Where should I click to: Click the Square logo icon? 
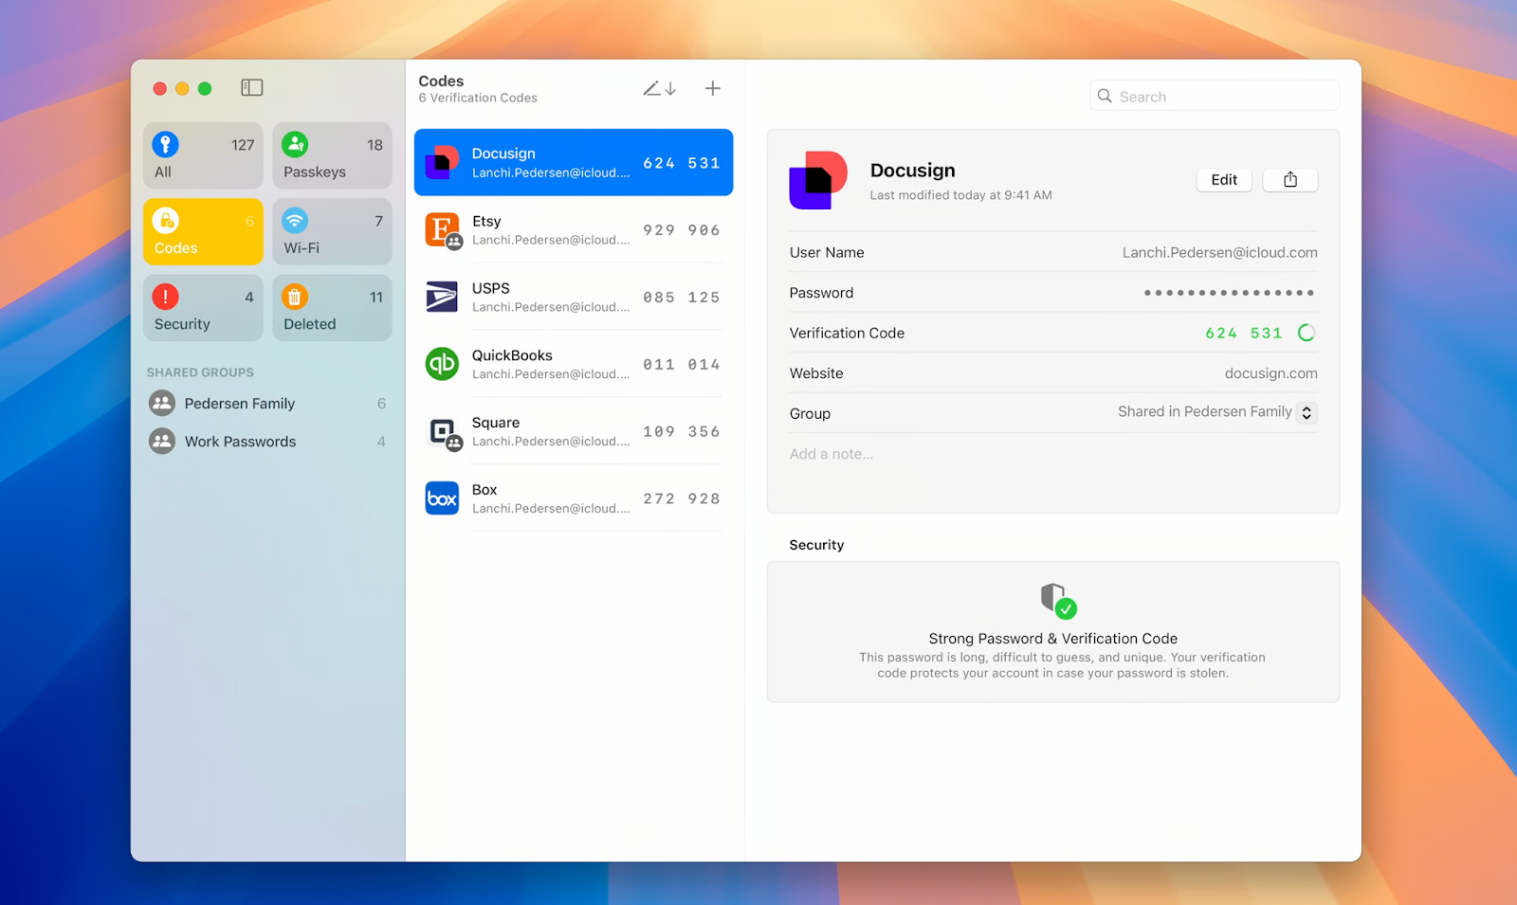[x=443, y=432]
